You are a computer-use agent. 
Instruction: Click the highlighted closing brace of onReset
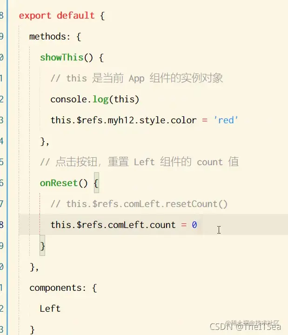point(42,246)
